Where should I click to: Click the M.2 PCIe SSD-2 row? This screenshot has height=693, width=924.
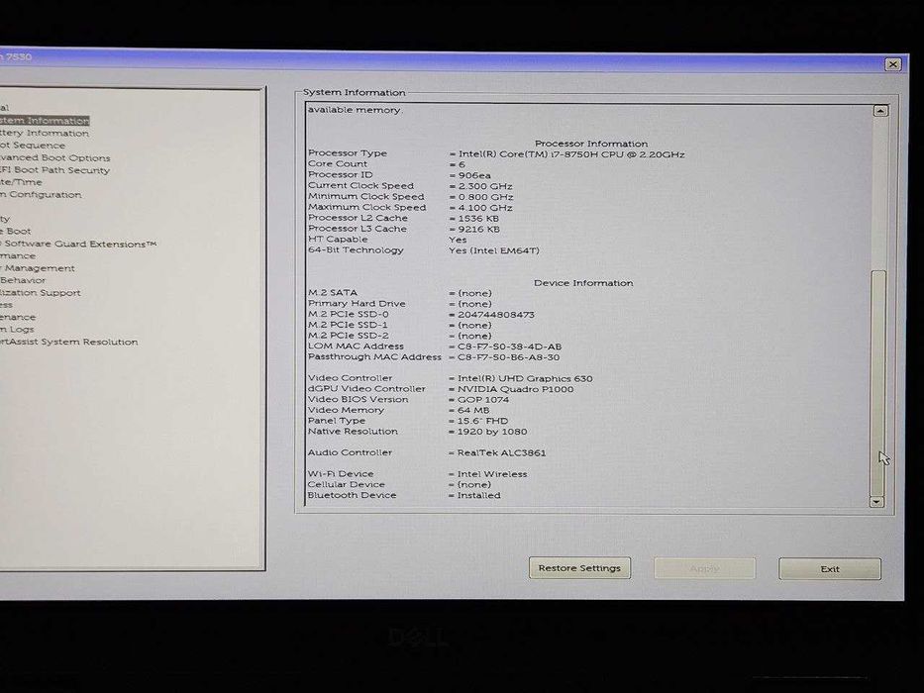(x=399, y=336)
